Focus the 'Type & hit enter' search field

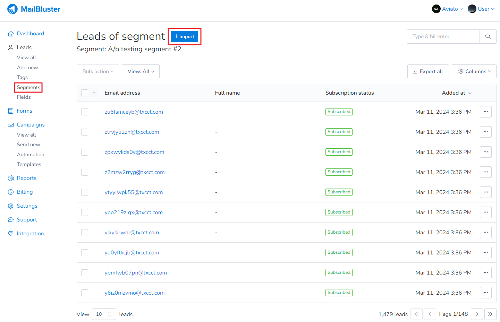point(443,36)
